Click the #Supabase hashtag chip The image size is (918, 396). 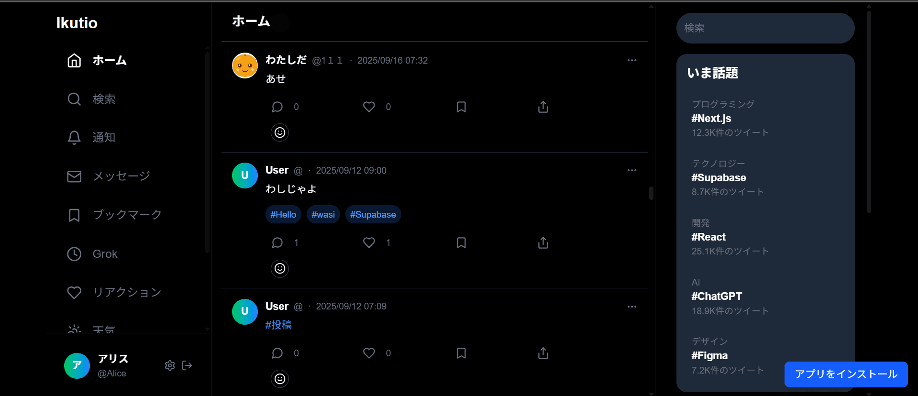pyautogui.click(x=373, y=215)
